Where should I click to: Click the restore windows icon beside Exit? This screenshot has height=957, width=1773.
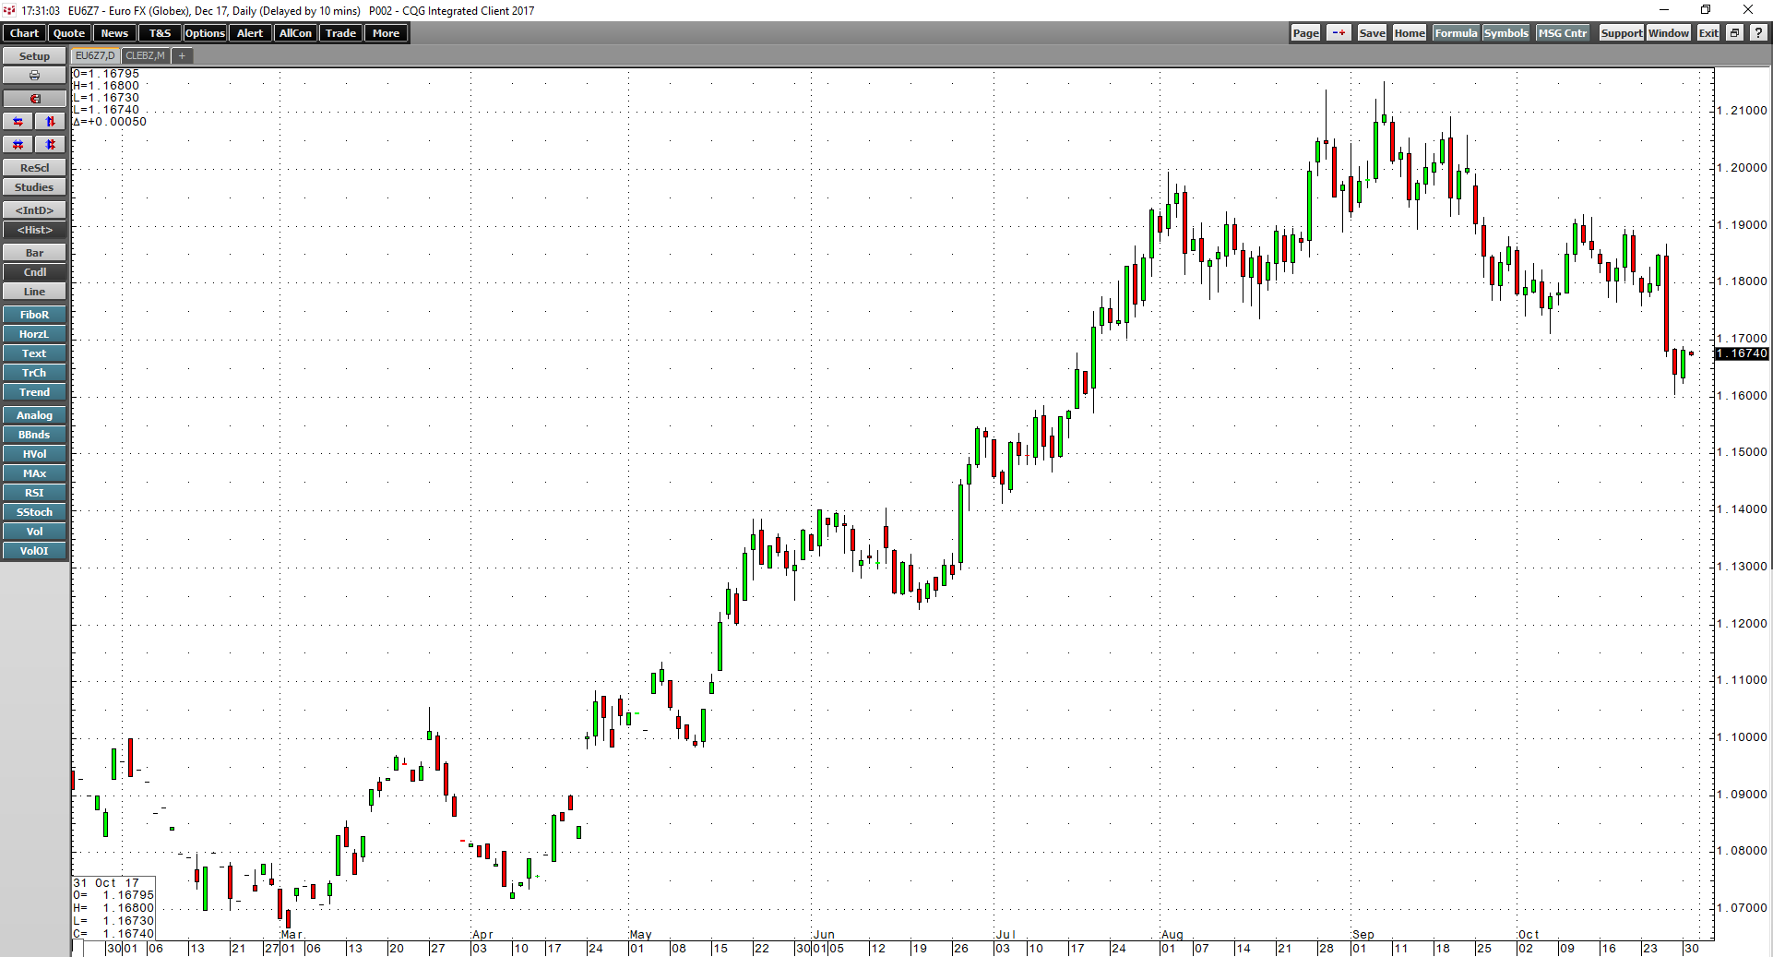click(1734, 33)
